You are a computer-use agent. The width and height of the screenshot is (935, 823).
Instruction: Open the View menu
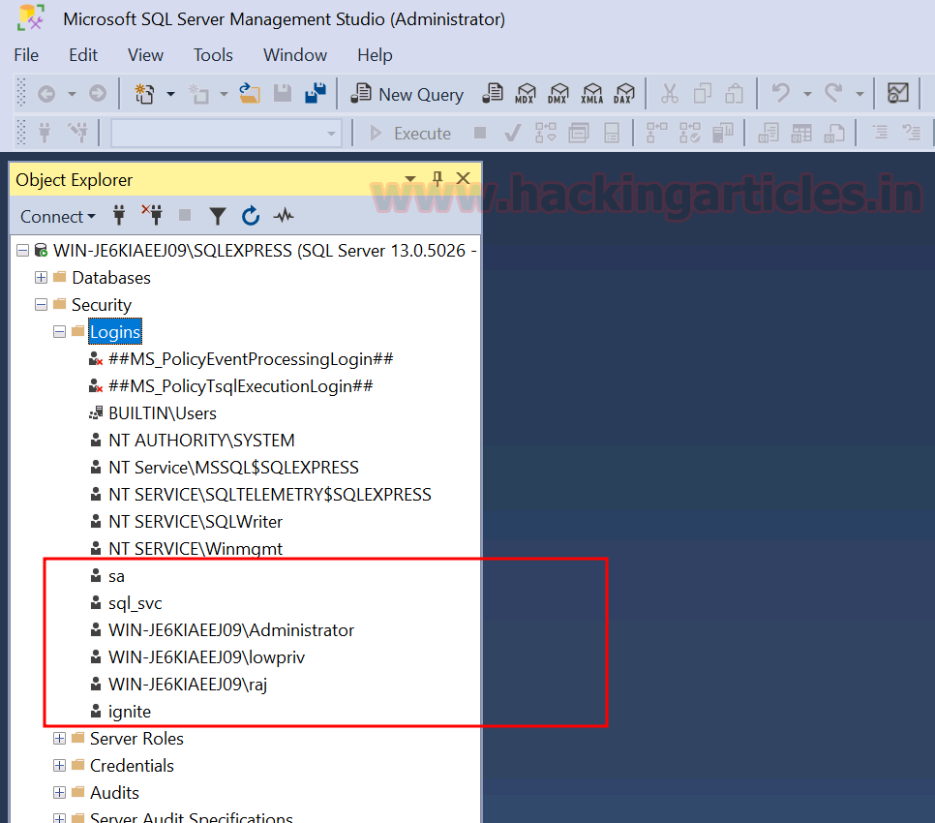click(145, 55)
